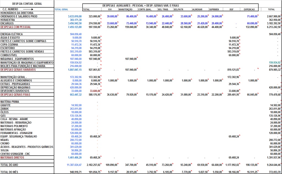282x174 pixels.
Task: Select the 'EXPEDICAO' column header
Action: click(249, 10)
